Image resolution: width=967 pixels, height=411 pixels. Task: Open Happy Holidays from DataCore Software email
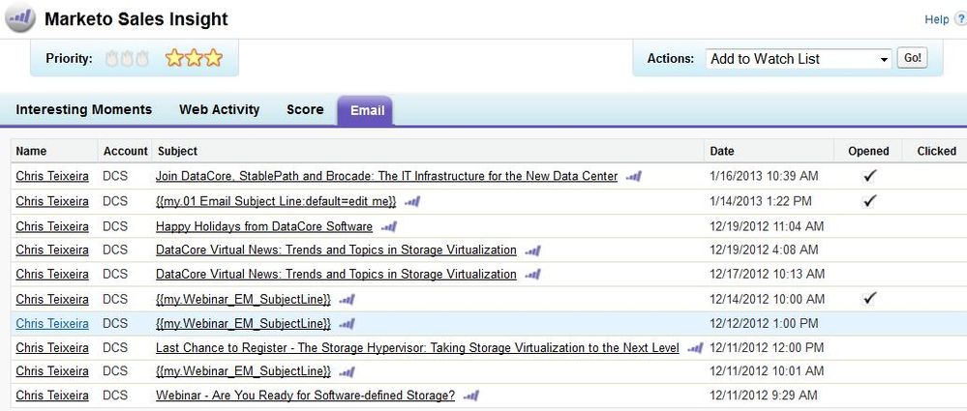tap(263, 226)
